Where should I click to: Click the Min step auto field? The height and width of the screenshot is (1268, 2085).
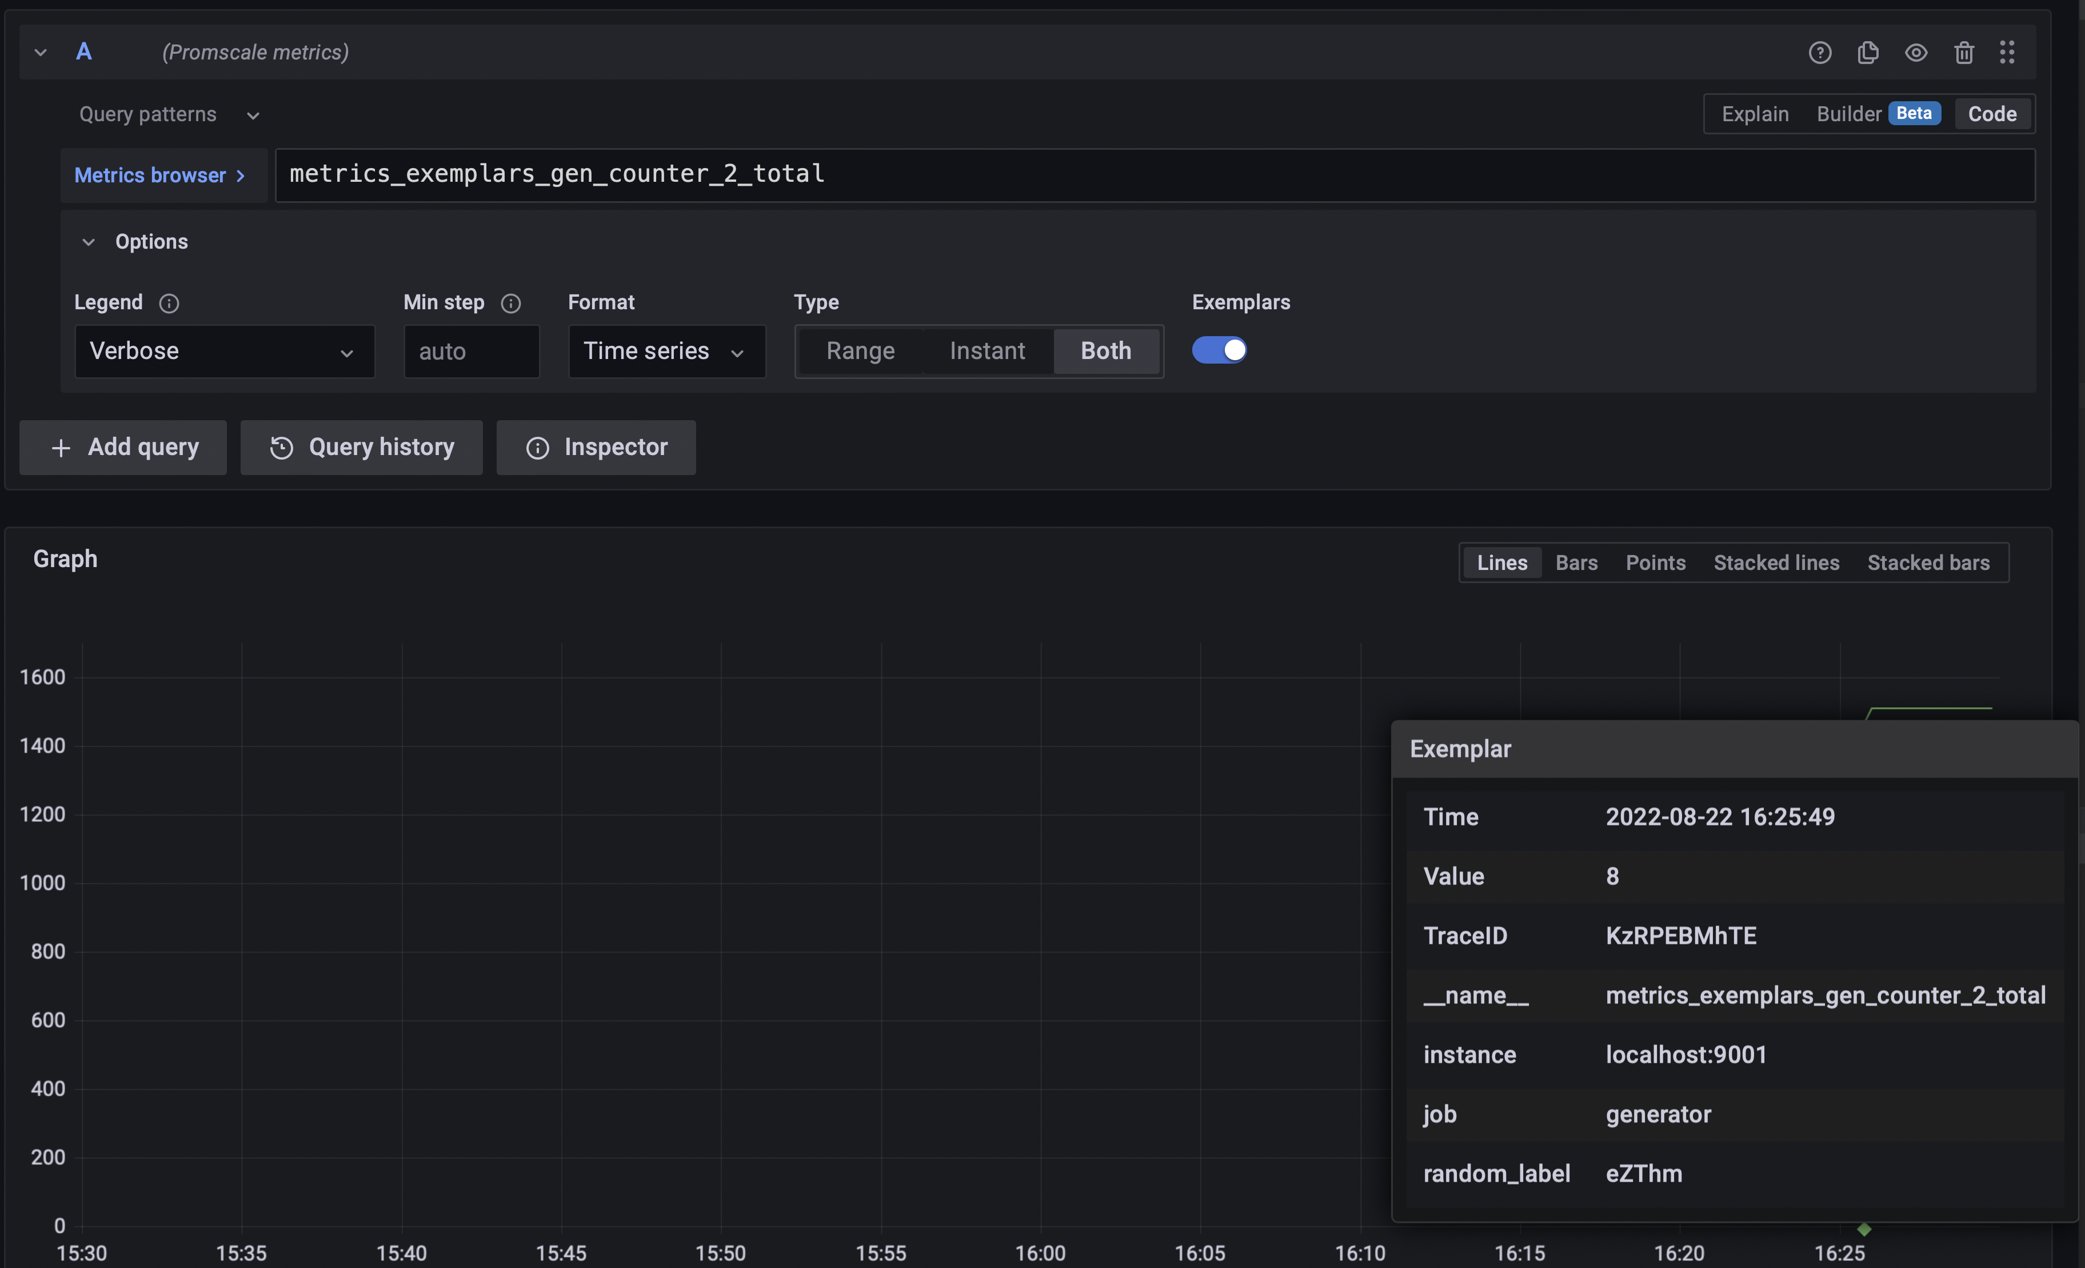pos(472,351)
